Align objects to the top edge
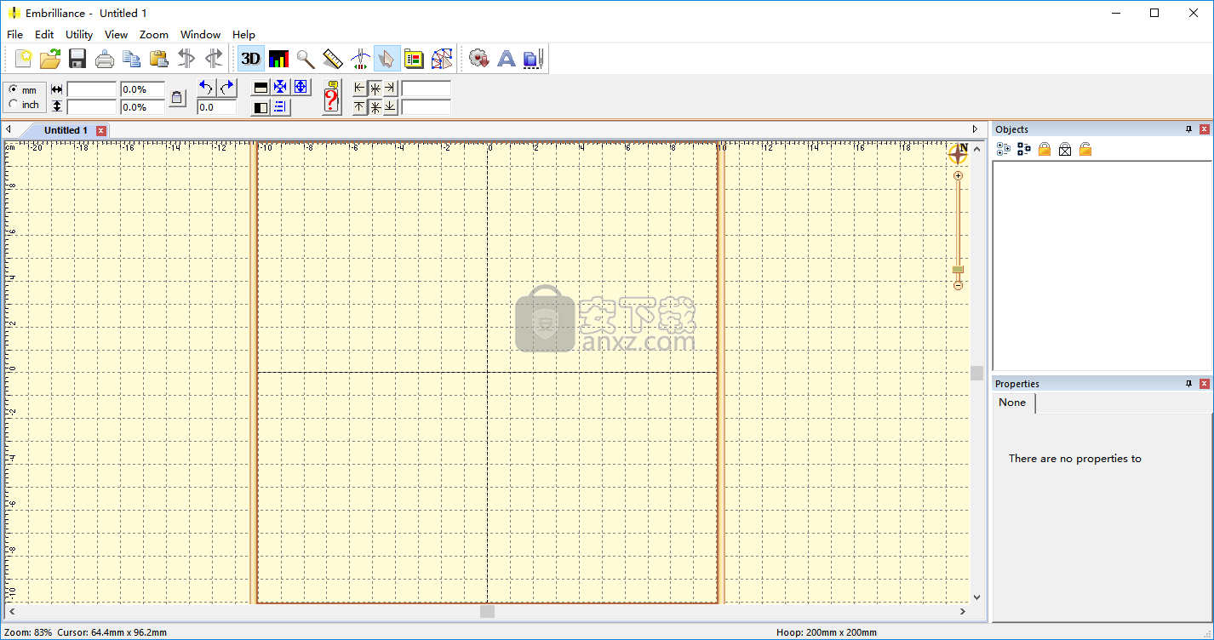 pos(359,106)
